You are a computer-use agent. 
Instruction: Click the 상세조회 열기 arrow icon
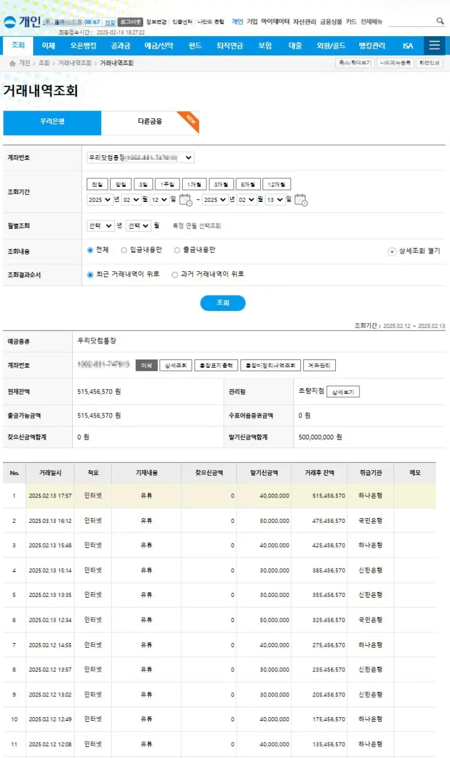pyautogui.click(x=391, y=252)
